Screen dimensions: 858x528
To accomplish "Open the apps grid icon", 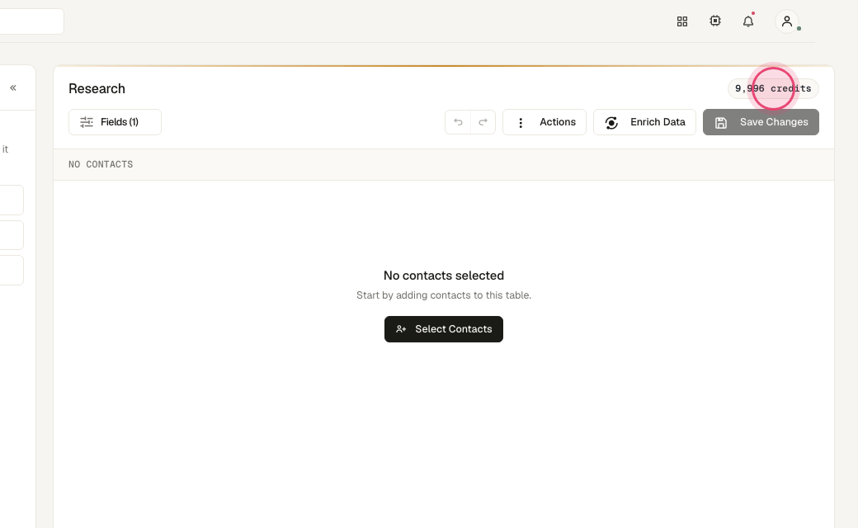I will coord(681,21).
